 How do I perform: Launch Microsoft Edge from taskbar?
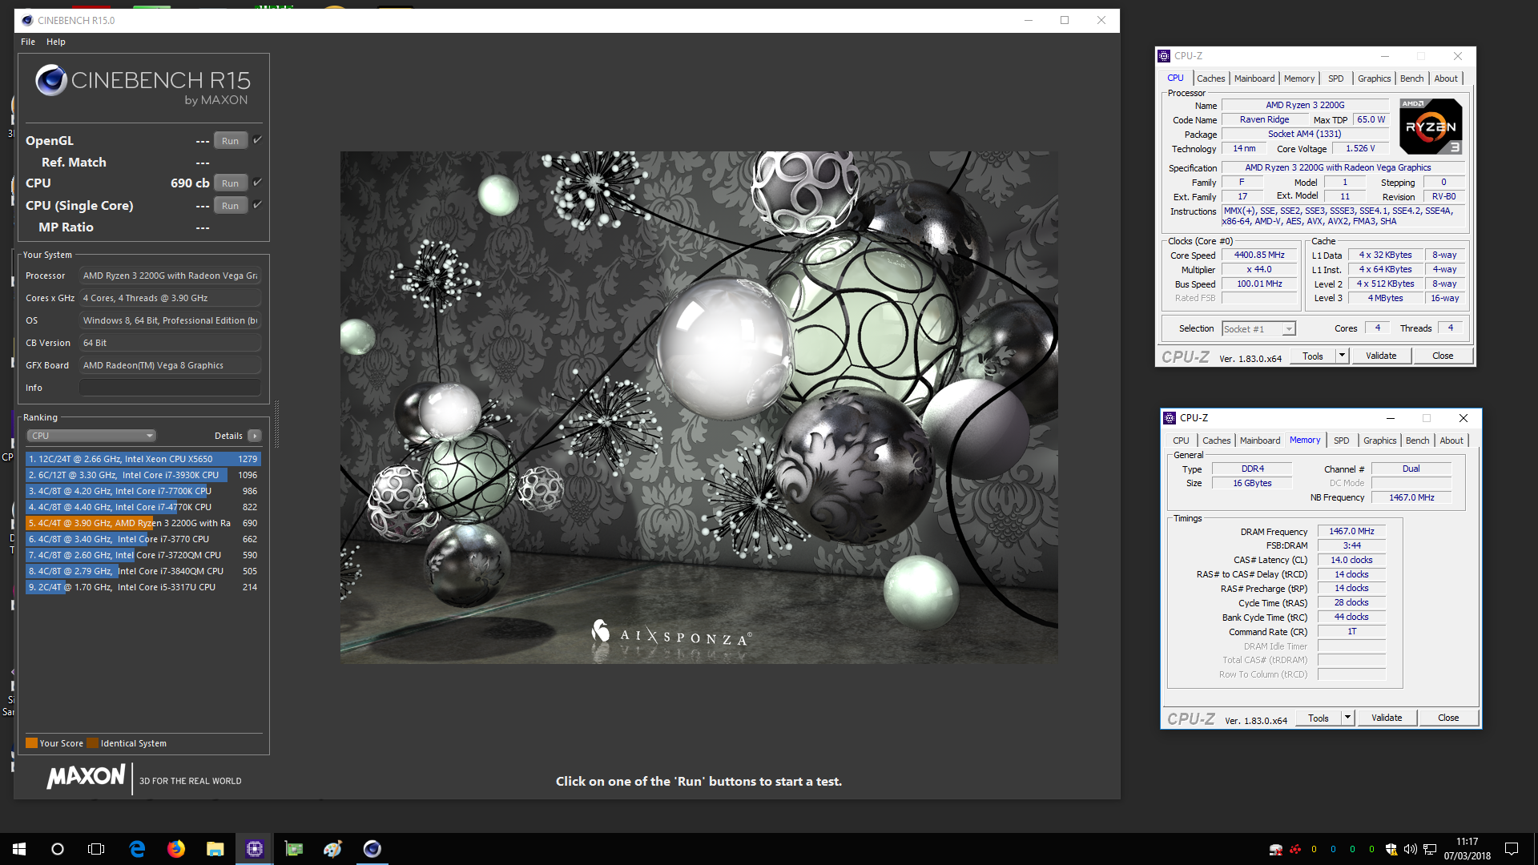137,849
